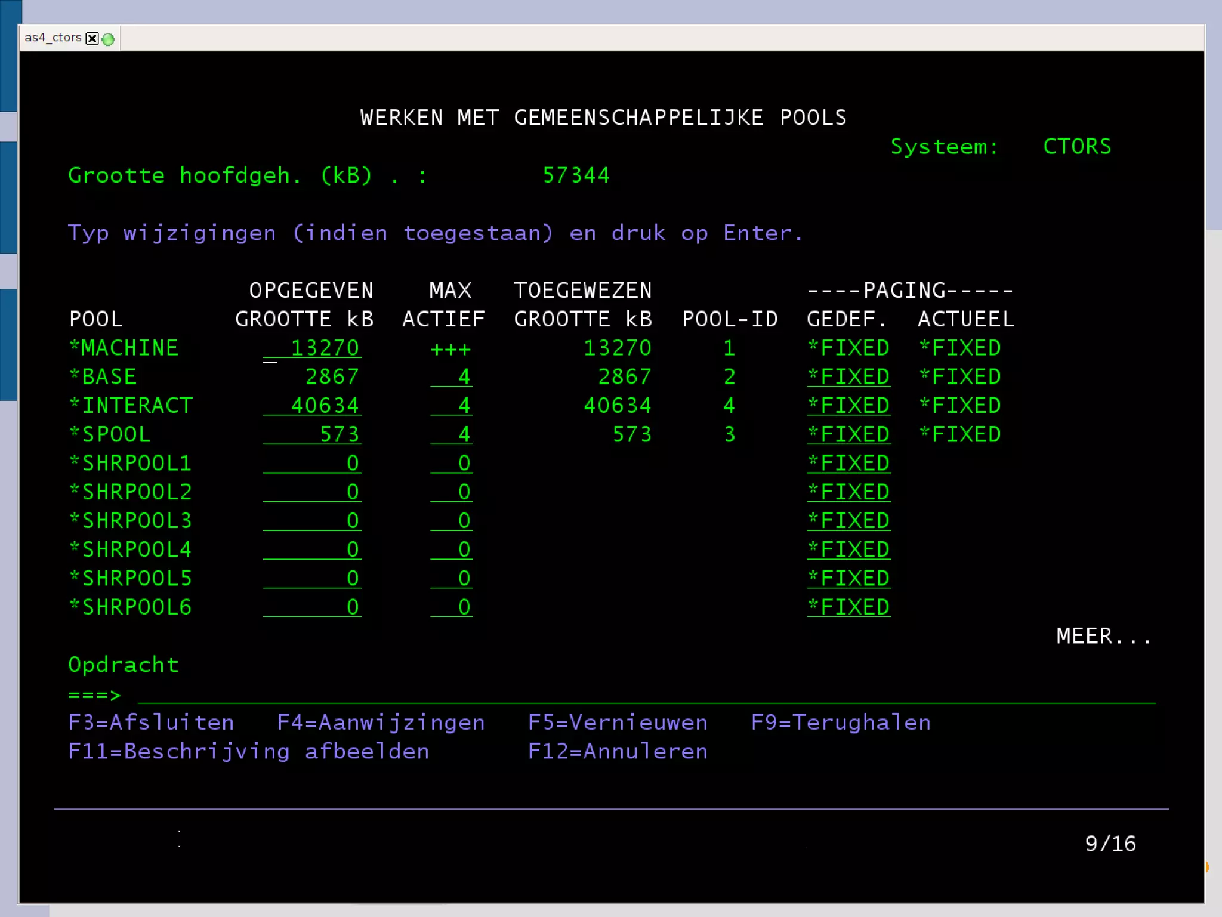This screenshot has width=1222, height=917.
Task: Click F5=Vernieuwen to refresh
Action: (618, 723)
